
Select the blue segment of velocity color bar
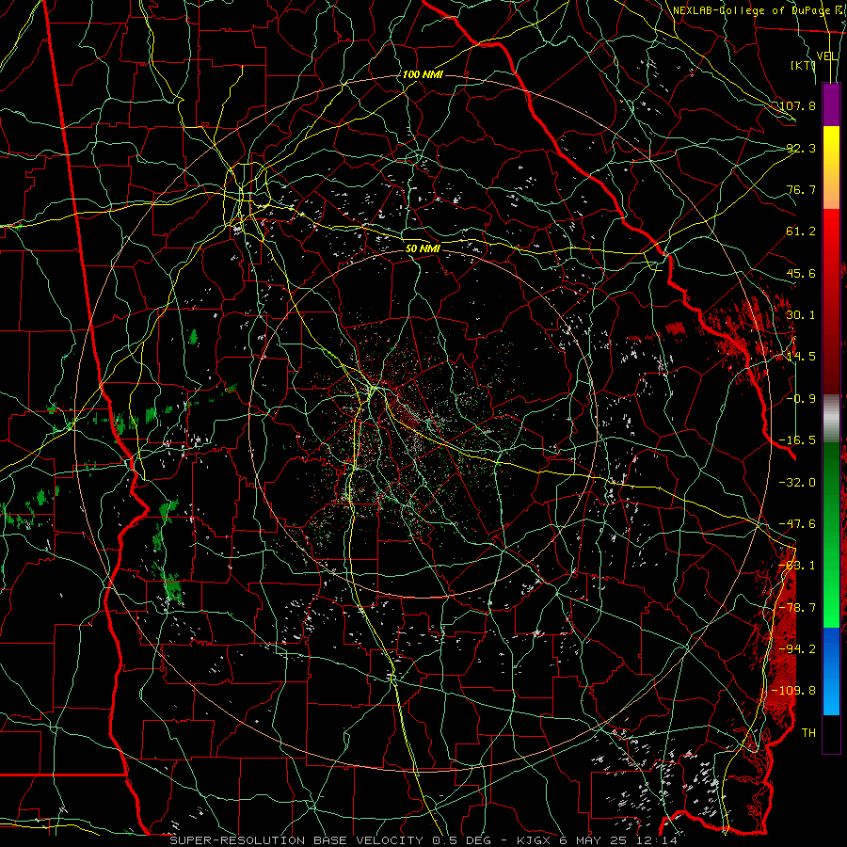click(x=831, y=671)
